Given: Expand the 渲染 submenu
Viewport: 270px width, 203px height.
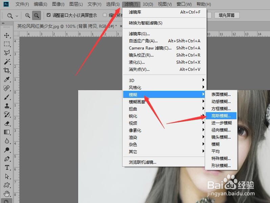Looking at the screenshot, I should pyautogui.click(x=164, y=138).
